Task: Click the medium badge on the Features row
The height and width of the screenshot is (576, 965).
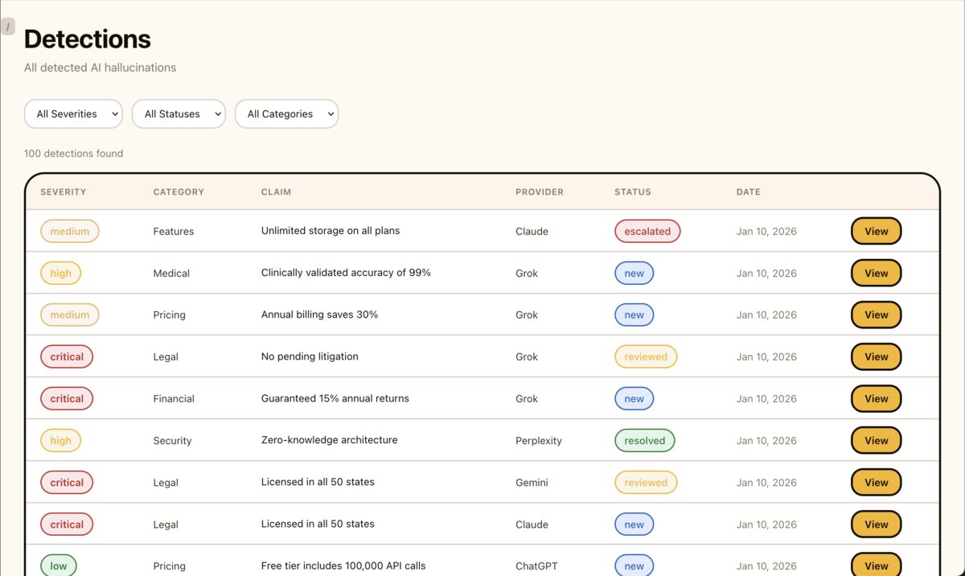Action: pos(70,231)
